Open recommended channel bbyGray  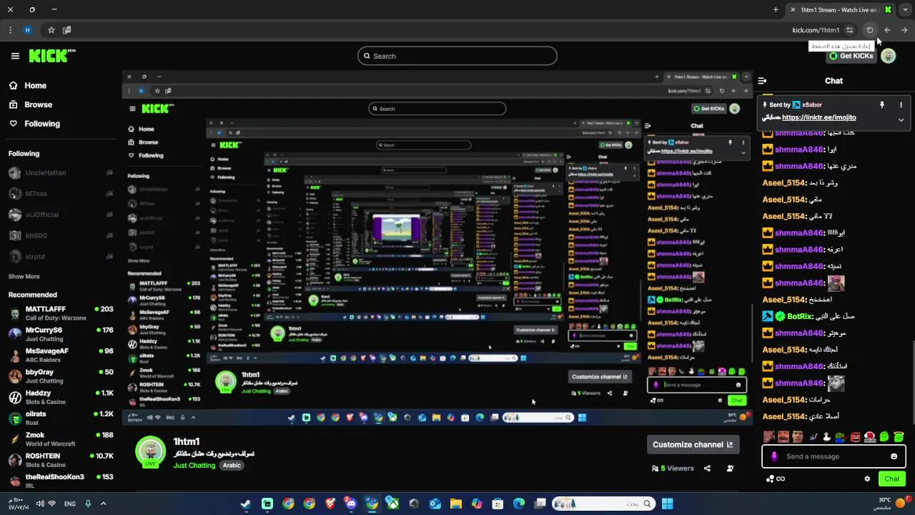click(x=61, y=376)
